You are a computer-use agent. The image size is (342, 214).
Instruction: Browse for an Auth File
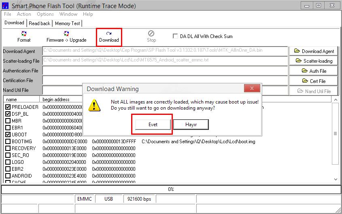click(314, 71)
